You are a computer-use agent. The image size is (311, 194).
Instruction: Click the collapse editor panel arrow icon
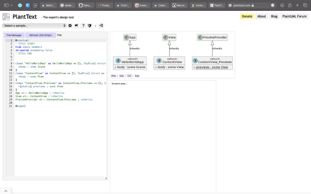(x=101, y=25)
